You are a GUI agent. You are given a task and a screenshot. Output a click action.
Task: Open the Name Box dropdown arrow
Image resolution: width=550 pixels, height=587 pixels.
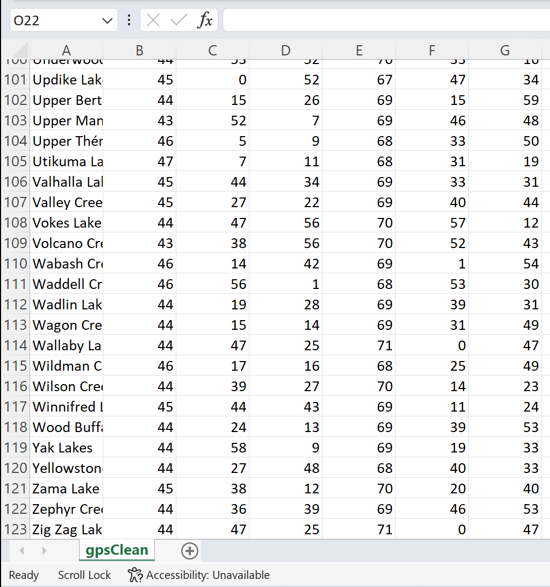pyautogui.click(x=108, y=20)
